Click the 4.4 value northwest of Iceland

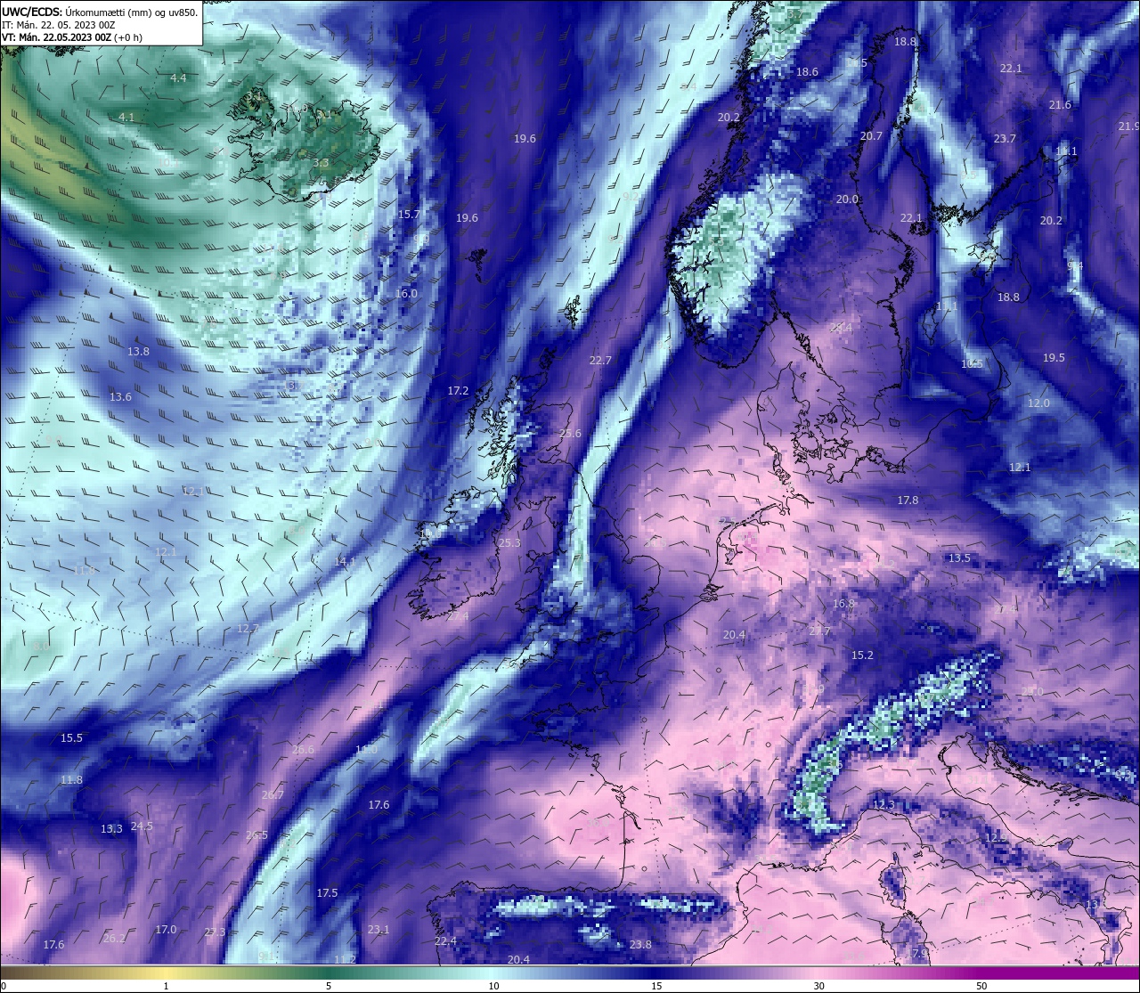click(x=178, y=78)
